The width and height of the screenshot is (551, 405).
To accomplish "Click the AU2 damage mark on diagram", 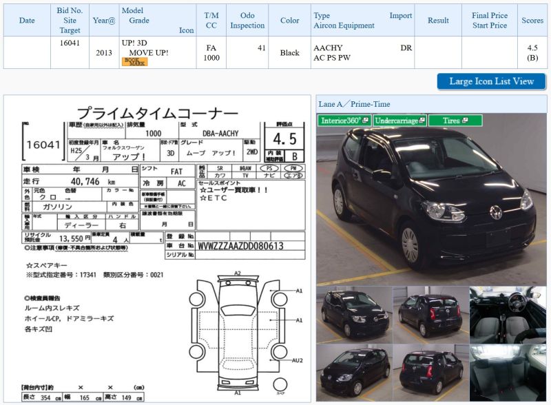I will click(298, 360).
